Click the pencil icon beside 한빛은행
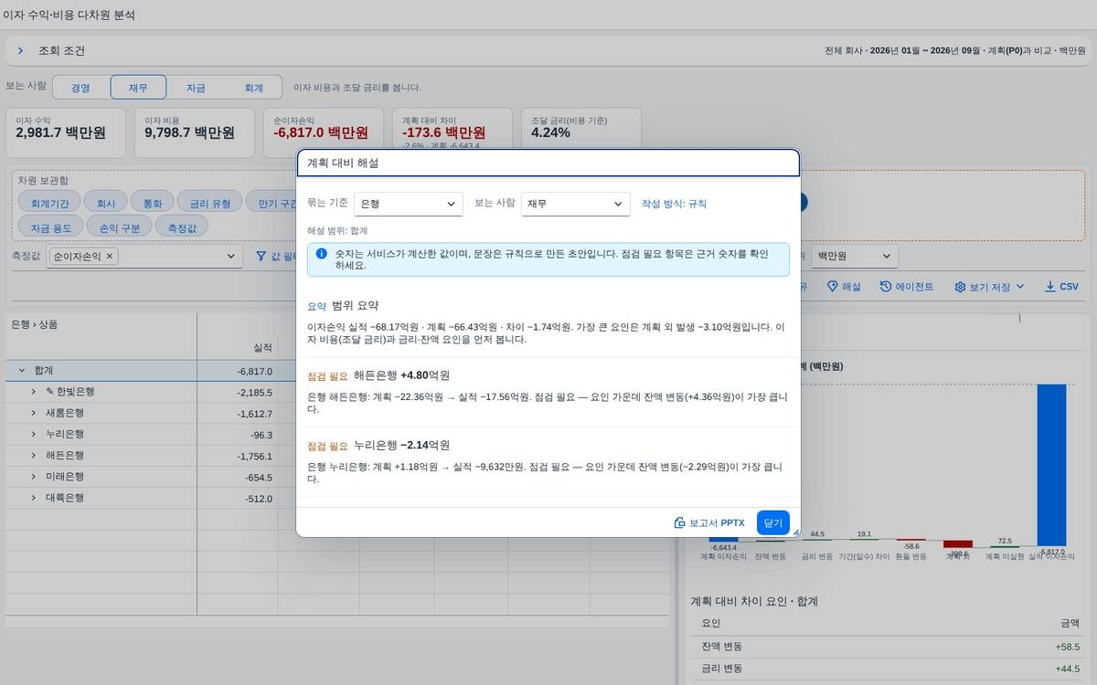Screen dimensions: 1097x685 click(x=49, y=392)
